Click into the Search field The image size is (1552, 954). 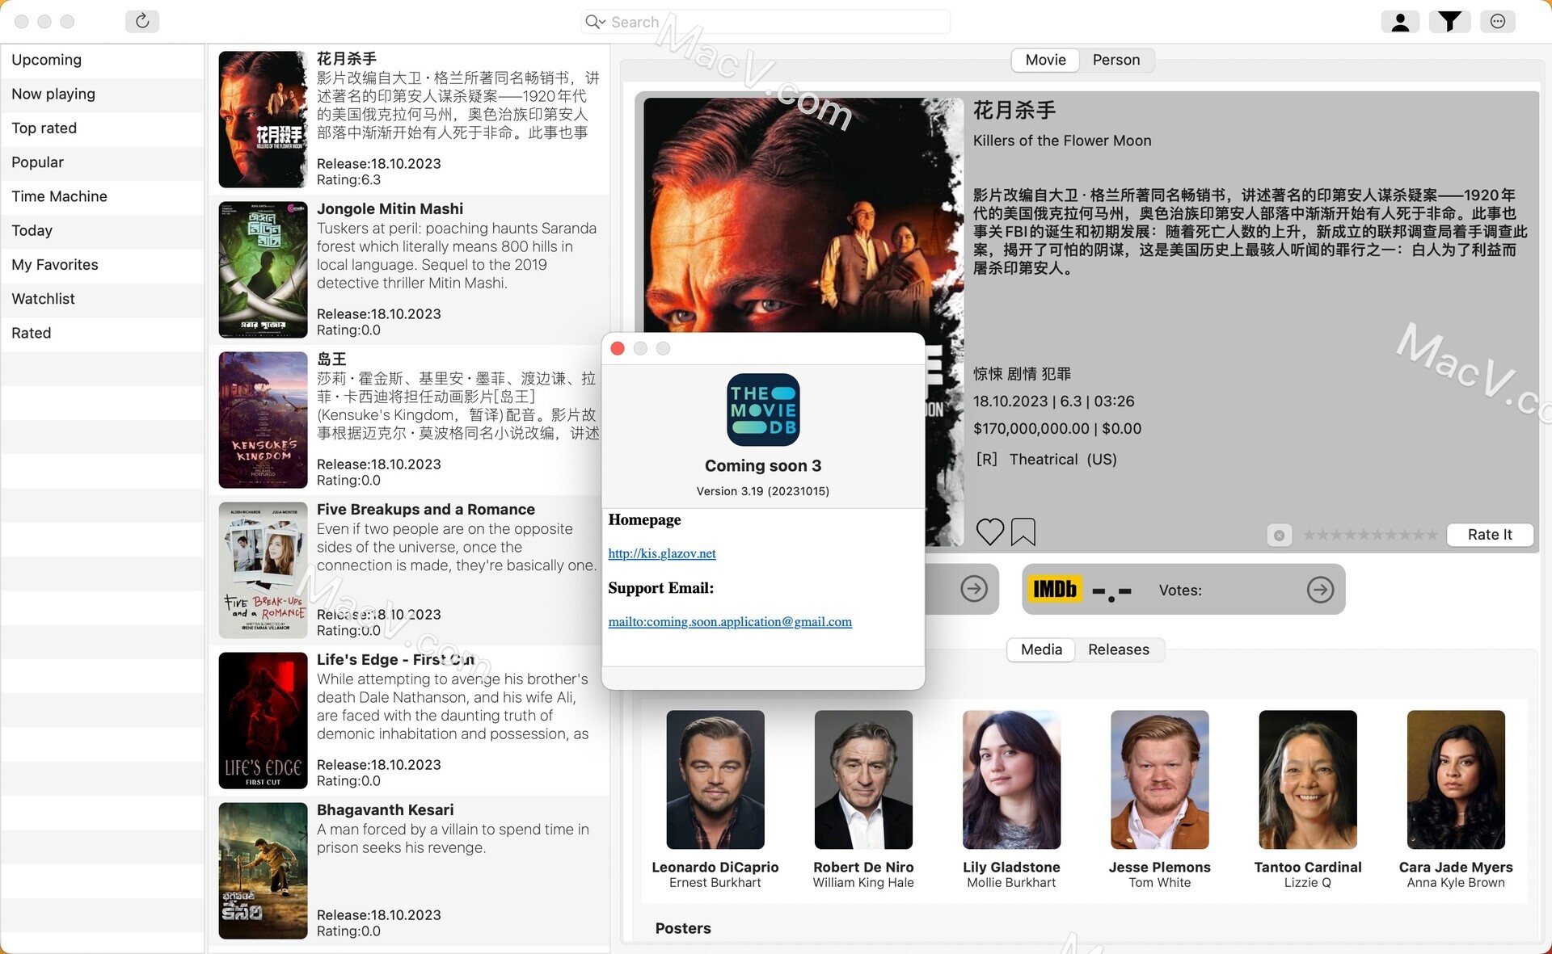coord(765,22)
